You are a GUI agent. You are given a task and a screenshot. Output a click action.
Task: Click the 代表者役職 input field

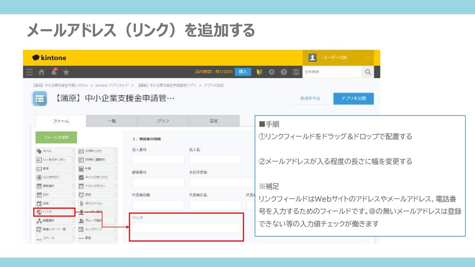158,204
